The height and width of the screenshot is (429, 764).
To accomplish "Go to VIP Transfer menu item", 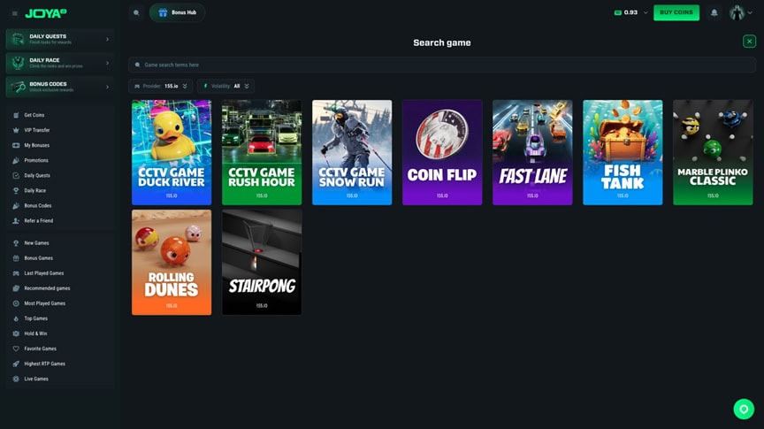I will (x=37, y=130).
